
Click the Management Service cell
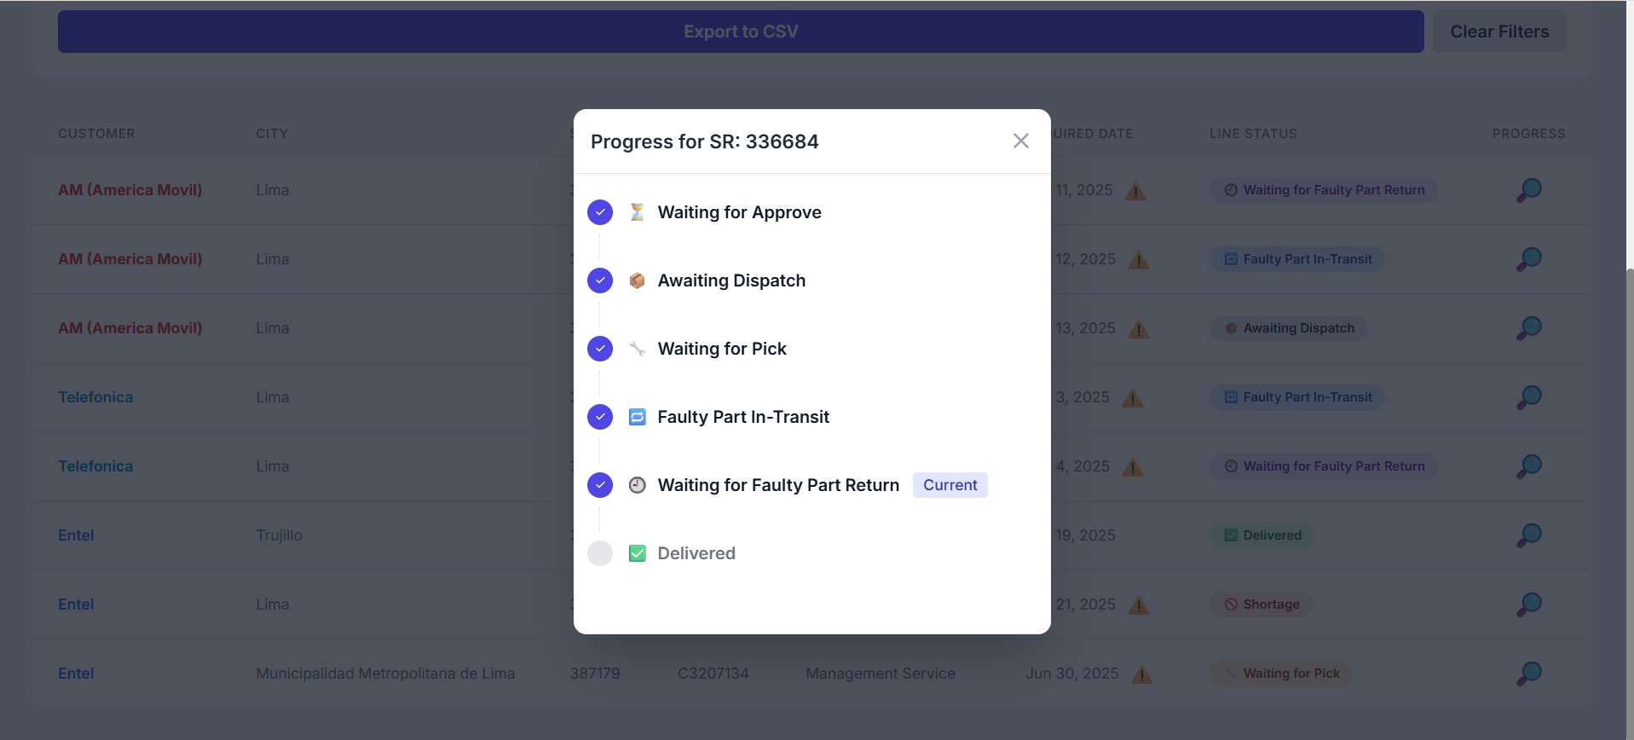point(881,674)
